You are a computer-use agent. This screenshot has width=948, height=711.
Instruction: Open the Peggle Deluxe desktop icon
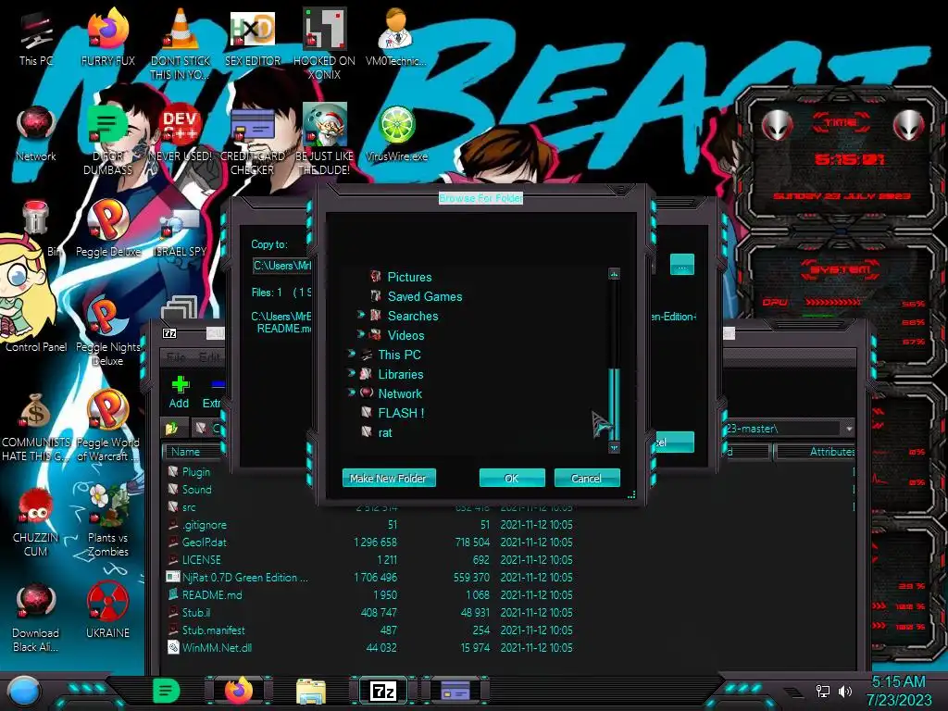pos(107,229)
